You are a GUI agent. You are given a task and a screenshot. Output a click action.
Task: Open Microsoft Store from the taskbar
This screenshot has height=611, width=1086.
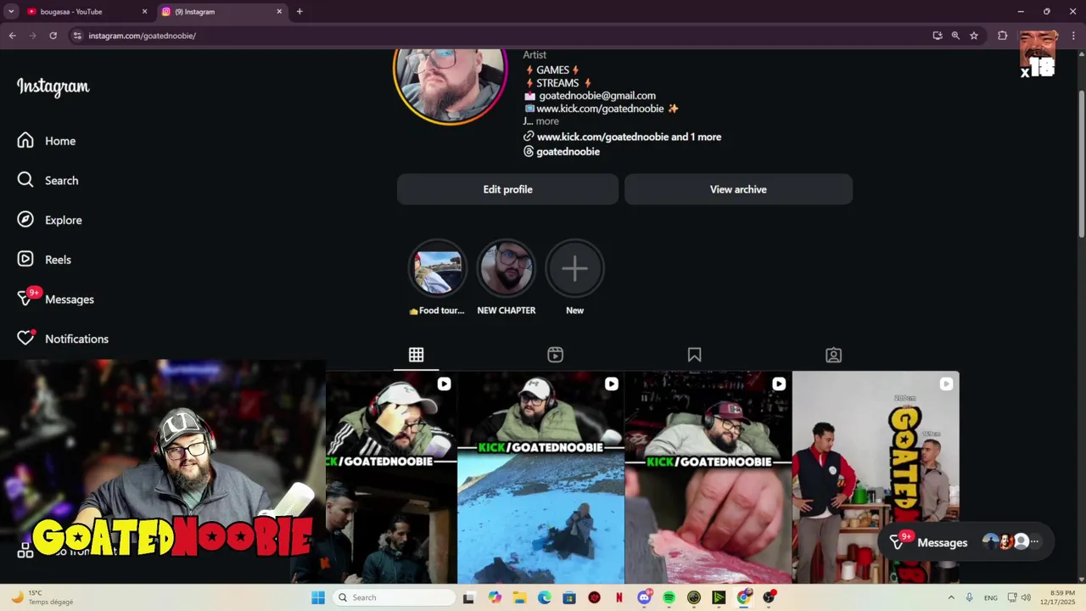coord(569,597)
